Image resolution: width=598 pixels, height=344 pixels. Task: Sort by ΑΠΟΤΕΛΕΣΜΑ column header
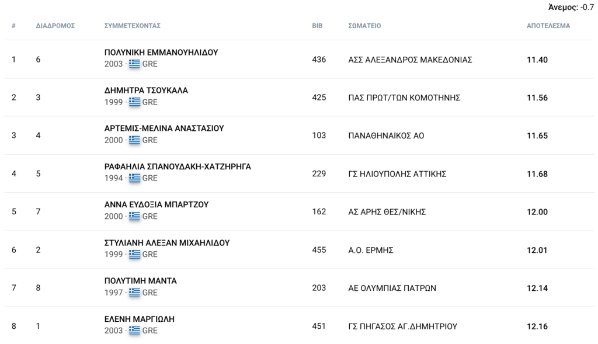point(548,26)
